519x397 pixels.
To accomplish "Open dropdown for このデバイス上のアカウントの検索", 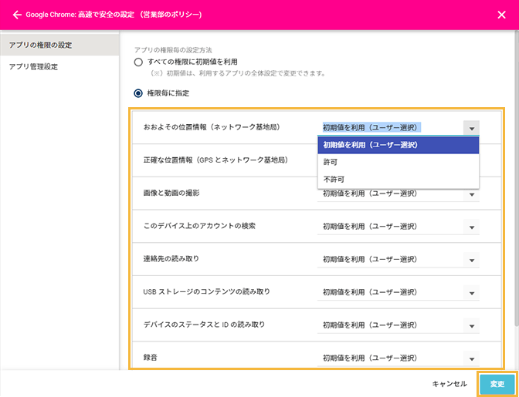I will pyautogui.click(x=471, y=227).
